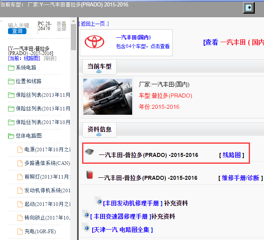Click 一汽丰田-普拉多(PRADO) -2015-2016 维修手册 row title
This screenshot has height=240, width=264.
tap(148, 178)
